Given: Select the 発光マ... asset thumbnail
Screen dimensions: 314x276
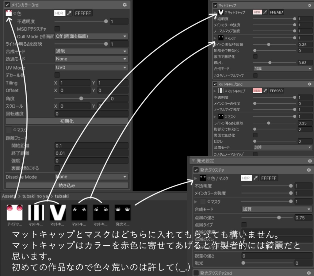Looking at the screenshot, I should [x=123, y=212].
